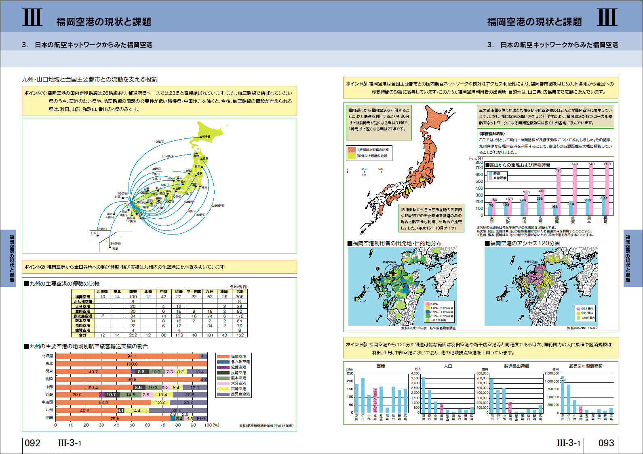Click the total cell 306 in the table
The image size is (643, 454).
pos(240,297)
